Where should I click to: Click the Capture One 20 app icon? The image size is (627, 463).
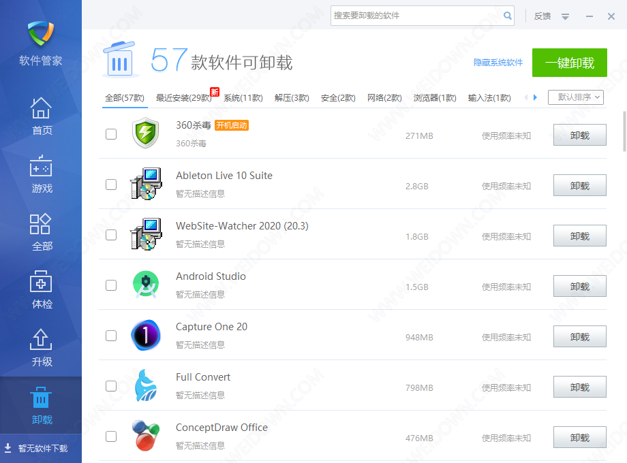[x=146, y=335]
